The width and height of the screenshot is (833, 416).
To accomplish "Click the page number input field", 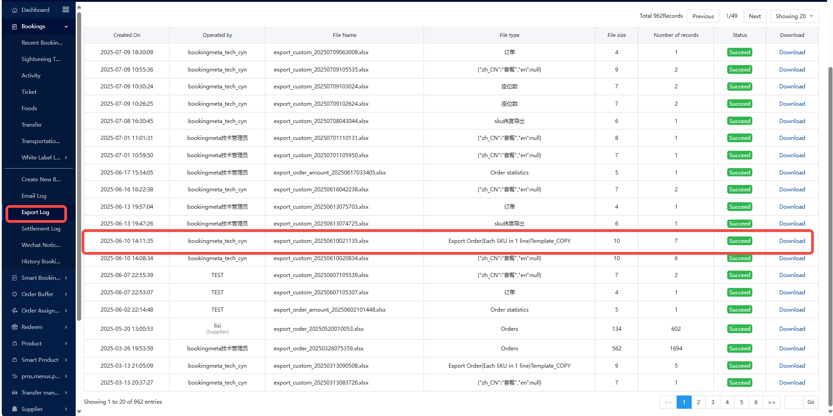I will tap(794, 402).
